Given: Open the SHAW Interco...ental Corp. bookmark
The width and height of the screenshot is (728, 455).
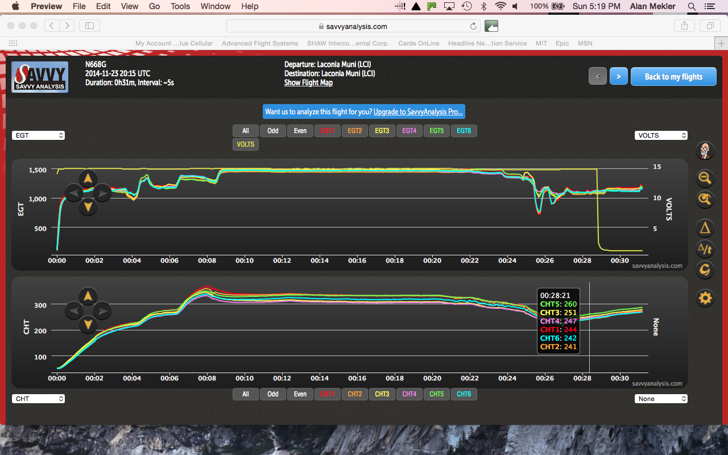Looking at the screenshot, I should click(348, 43).
